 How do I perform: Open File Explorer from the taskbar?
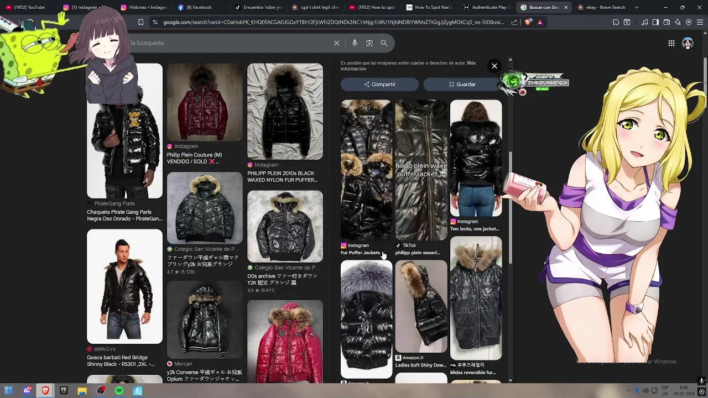(x=82, y=391)
